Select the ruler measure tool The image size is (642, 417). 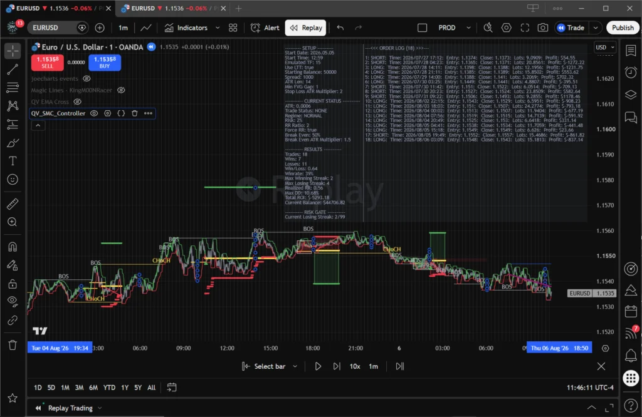[13, 203]
